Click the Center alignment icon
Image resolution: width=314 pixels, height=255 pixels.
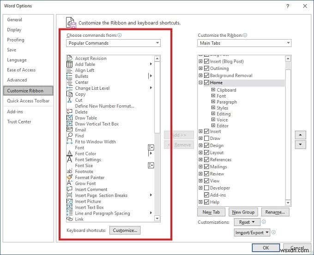click(69, 82)
